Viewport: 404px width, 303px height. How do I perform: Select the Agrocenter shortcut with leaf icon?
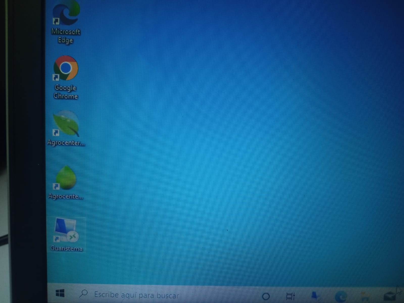click(66, 124)
